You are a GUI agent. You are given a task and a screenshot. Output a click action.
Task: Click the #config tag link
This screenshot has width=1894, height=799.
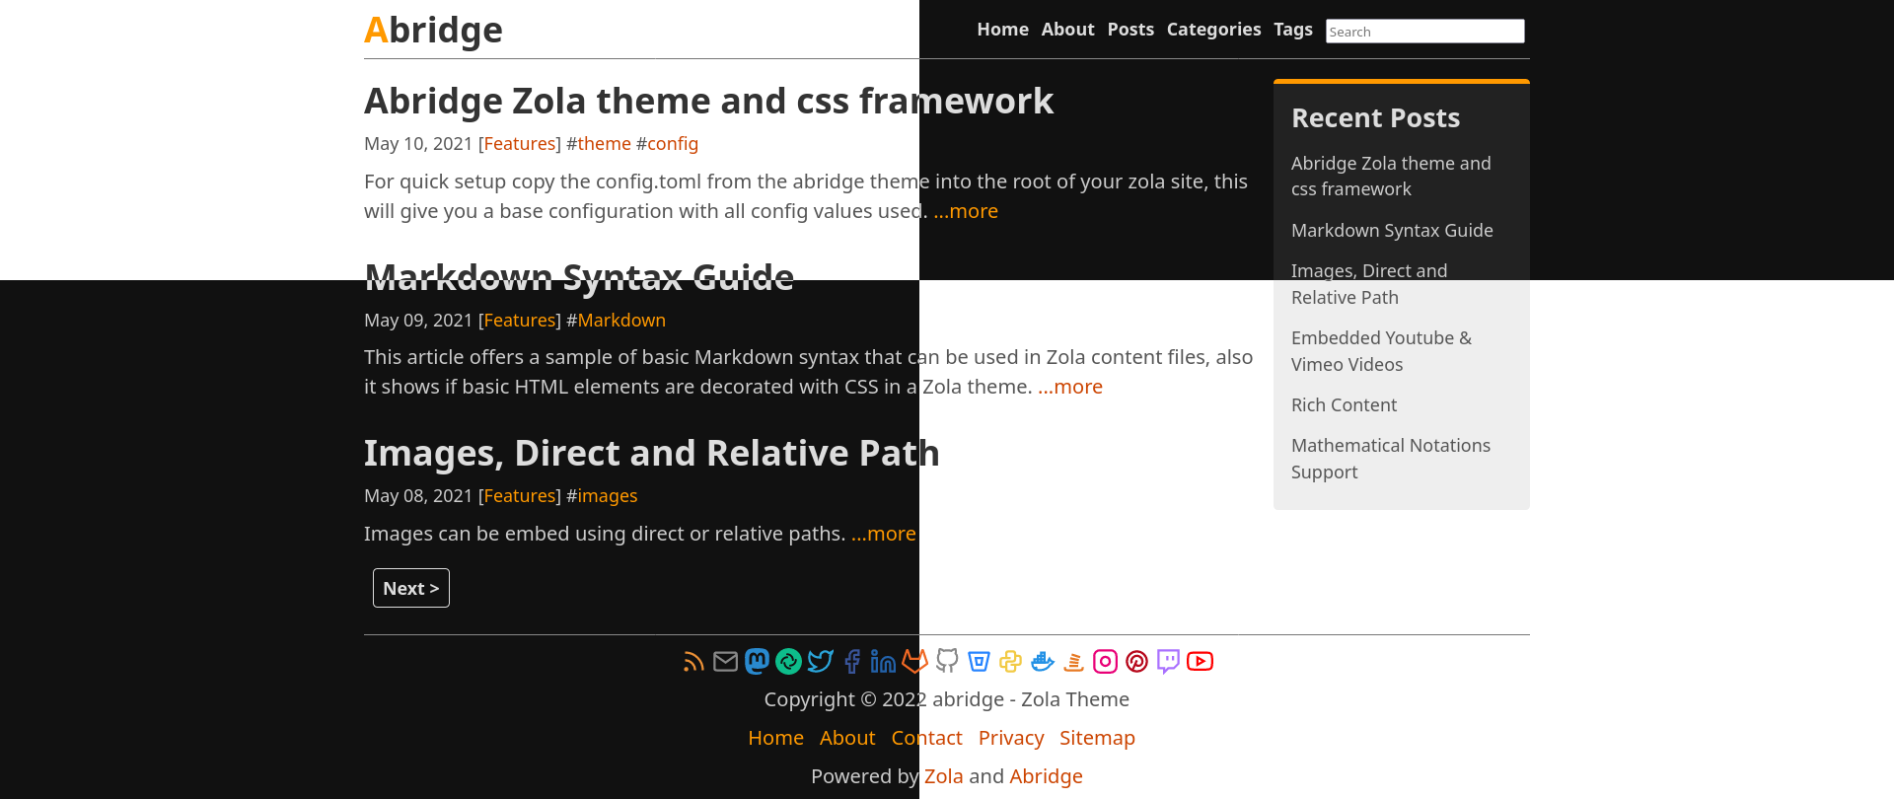pos(673,144)
